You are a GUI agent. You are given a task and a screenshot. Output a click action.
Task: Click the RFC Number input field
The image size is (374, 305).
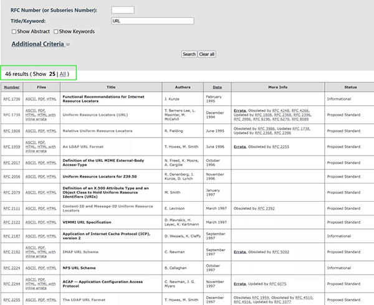(x=123, y=10)
